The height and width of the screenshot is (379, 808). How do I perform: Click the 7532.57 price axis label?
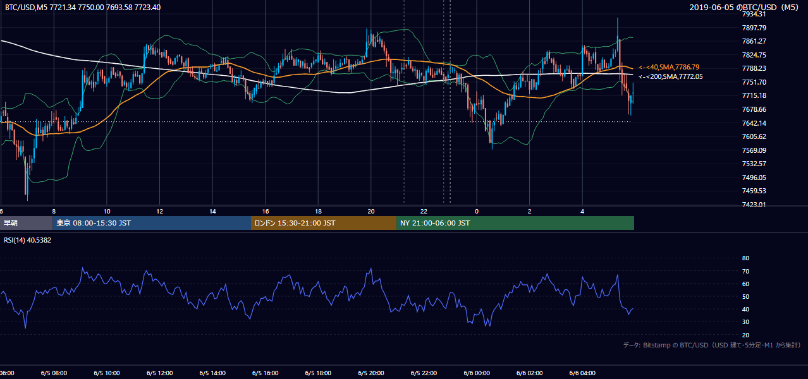pos(755,164)
